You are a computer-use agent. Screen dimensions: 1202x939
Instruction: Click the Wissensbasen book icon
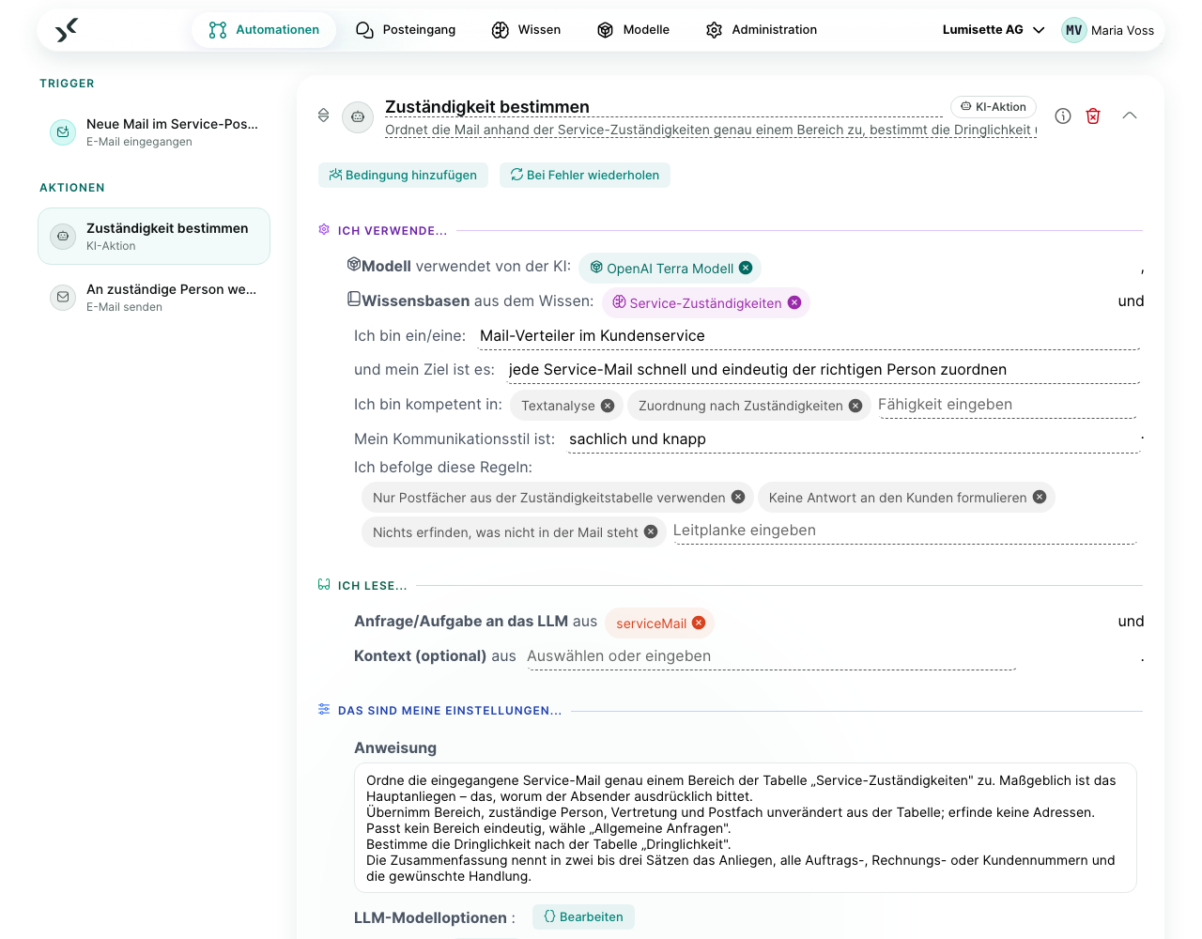tap(354, 300)
